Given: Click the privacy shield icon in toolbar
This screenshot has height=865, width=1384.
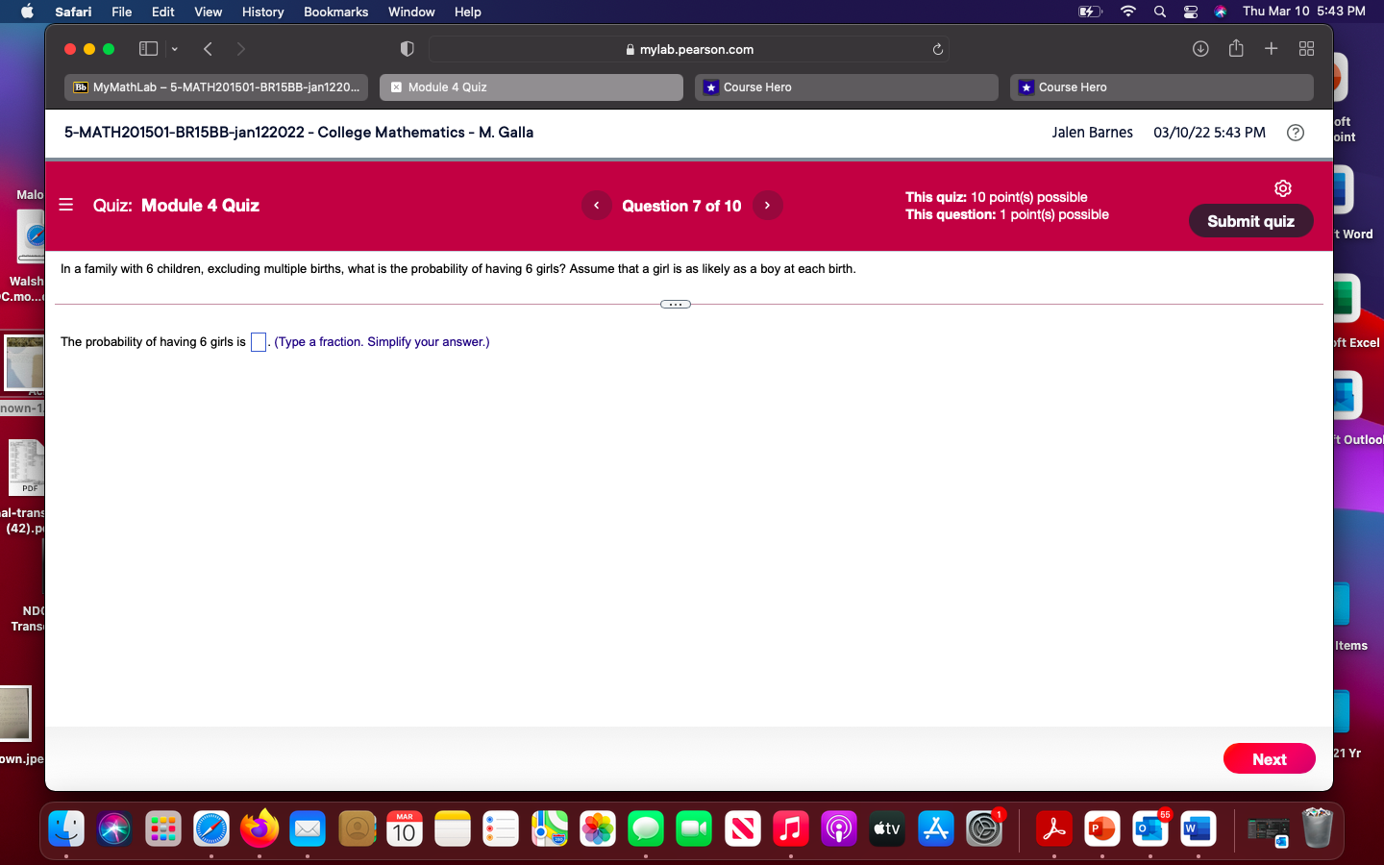Looking at the screenshot, I should coord(407,48).
